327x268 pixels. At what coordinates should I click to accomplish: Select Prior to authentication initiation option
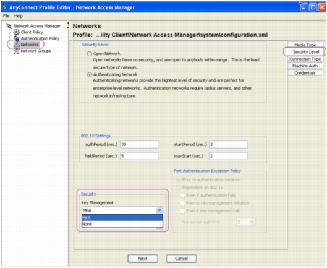179,180
